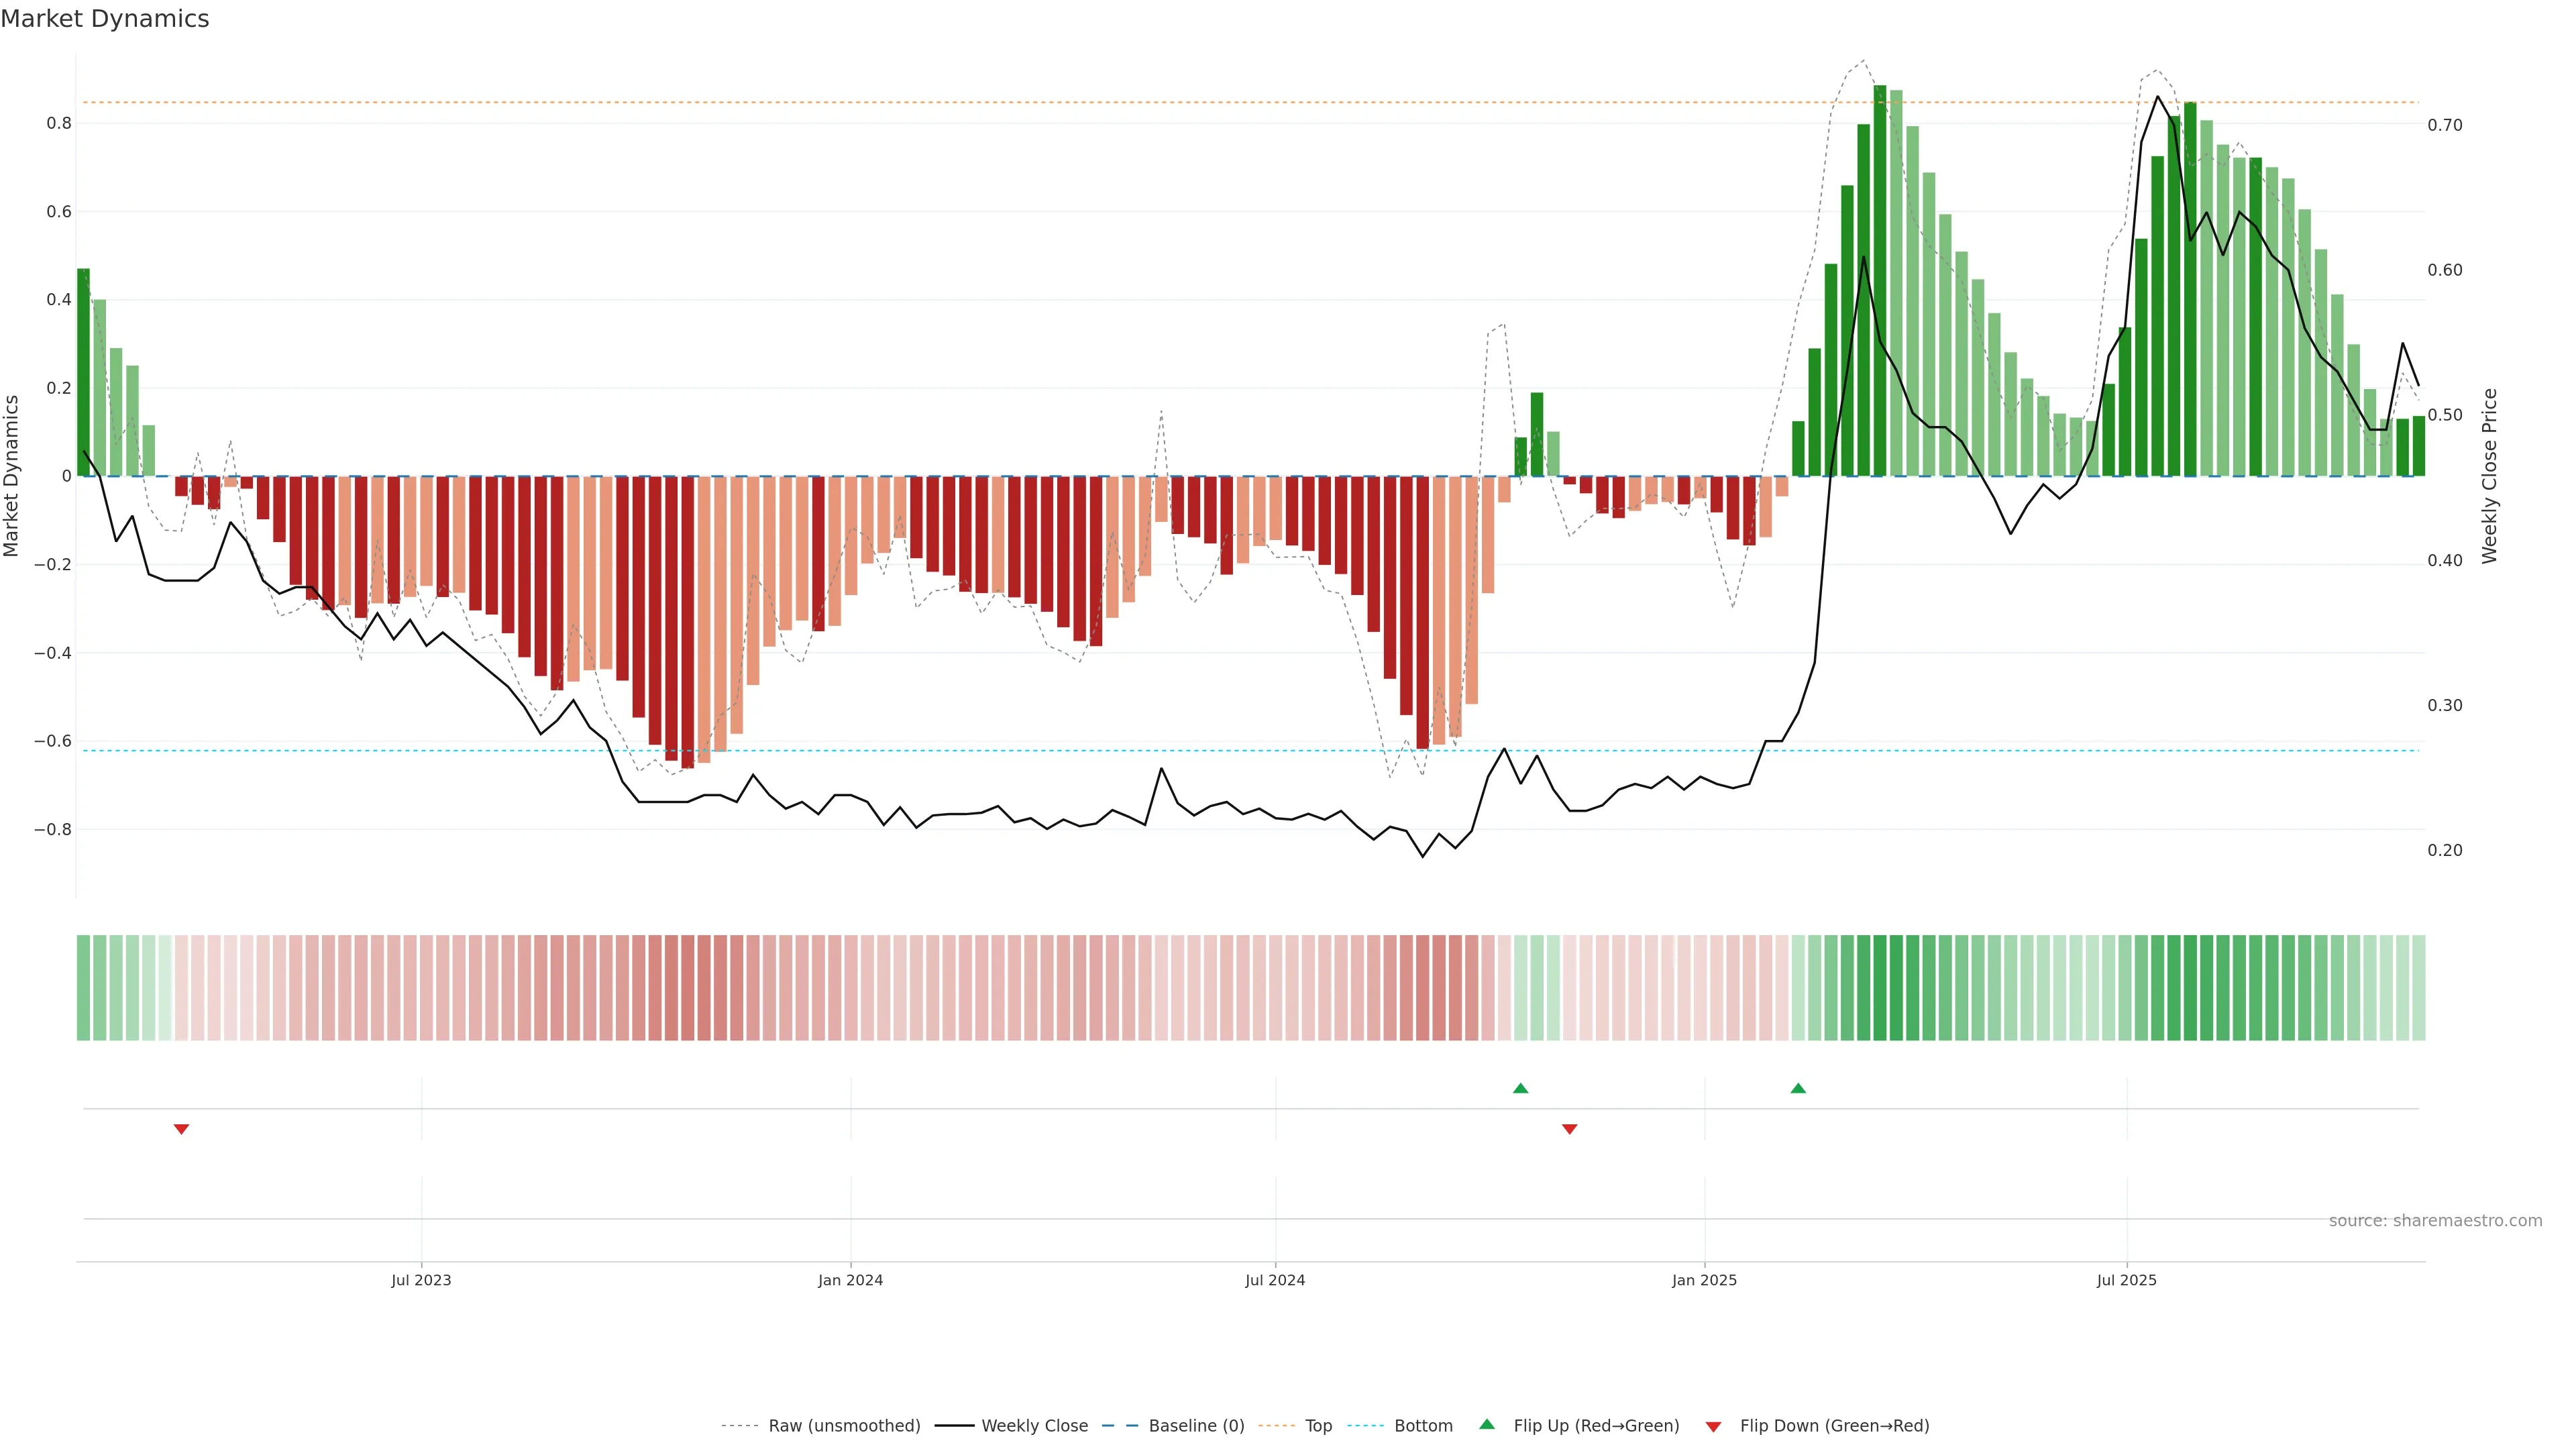Image resolution: width=2576 pixels, height=1449 pixels.
Task: Click the red flip-down marker near late 2024
Action: coord(1569,1129)
